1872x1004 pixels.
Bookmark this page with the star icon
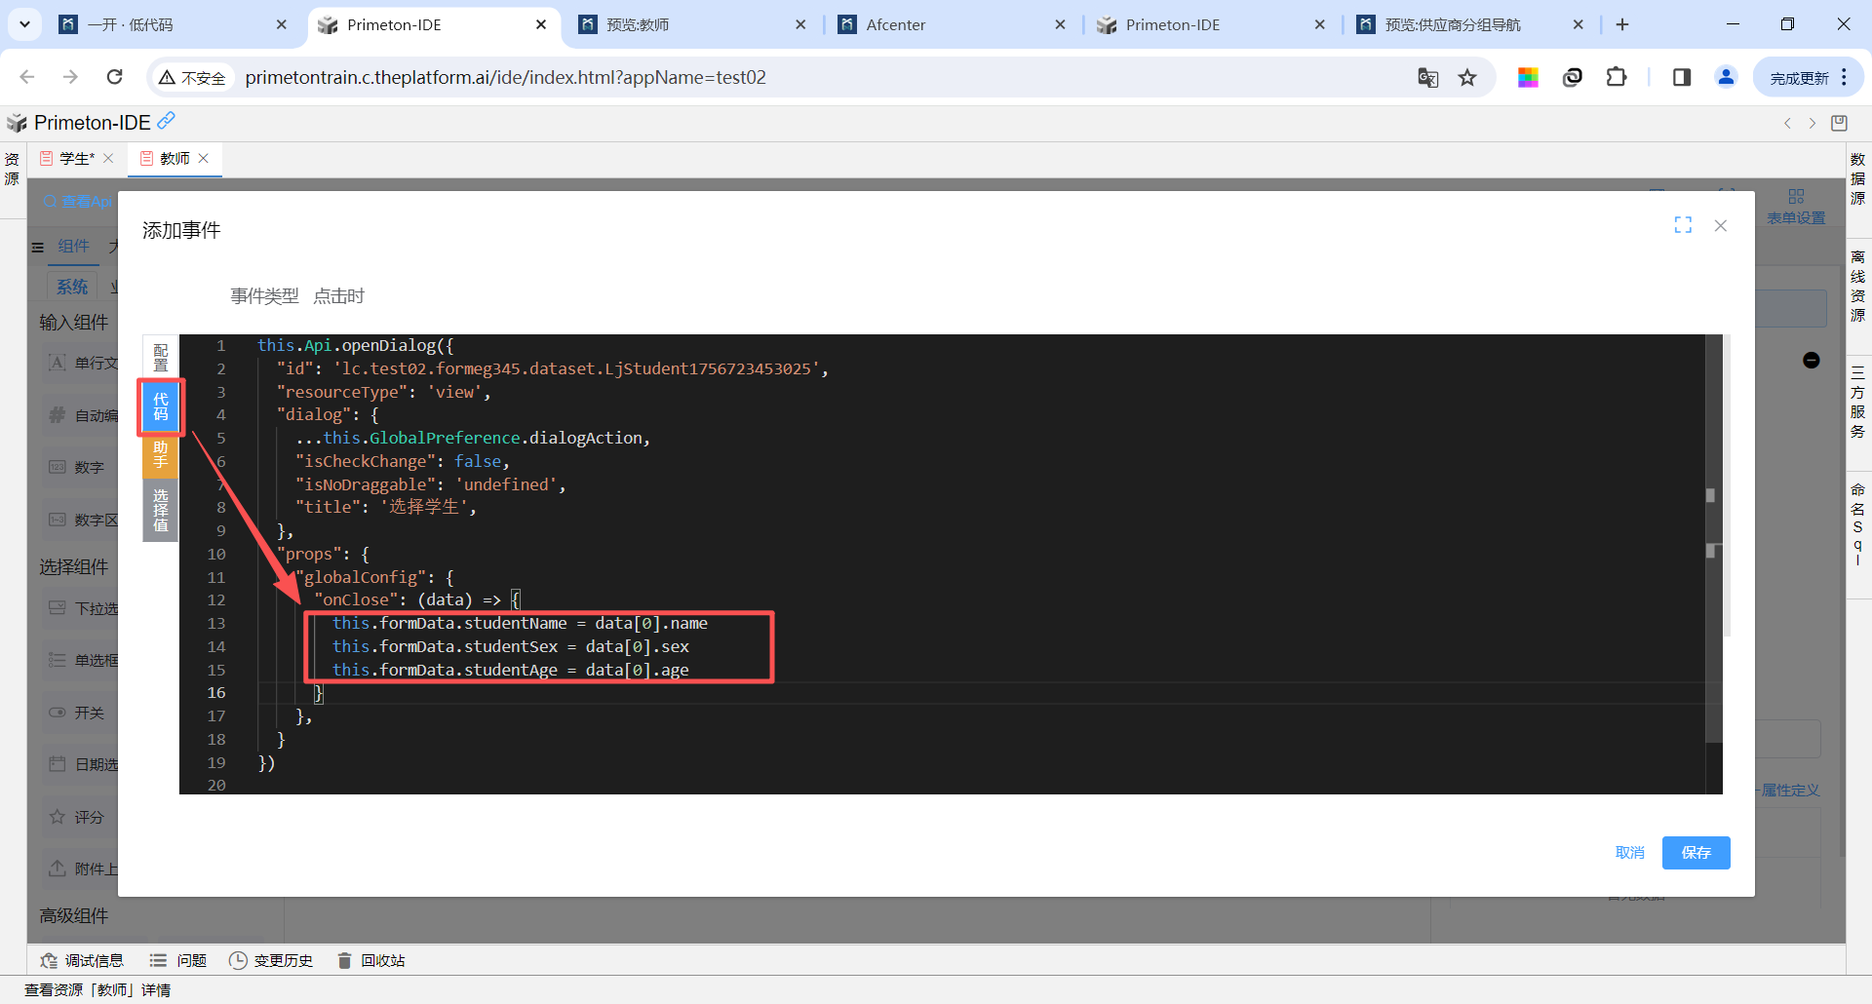pyautogui.click(x=1467, y=78)
